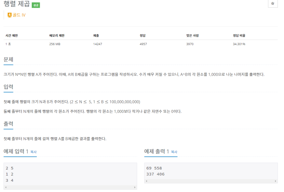Copy example output 1 via 복사 link
284x192 pixels.
tap(174, 152)
